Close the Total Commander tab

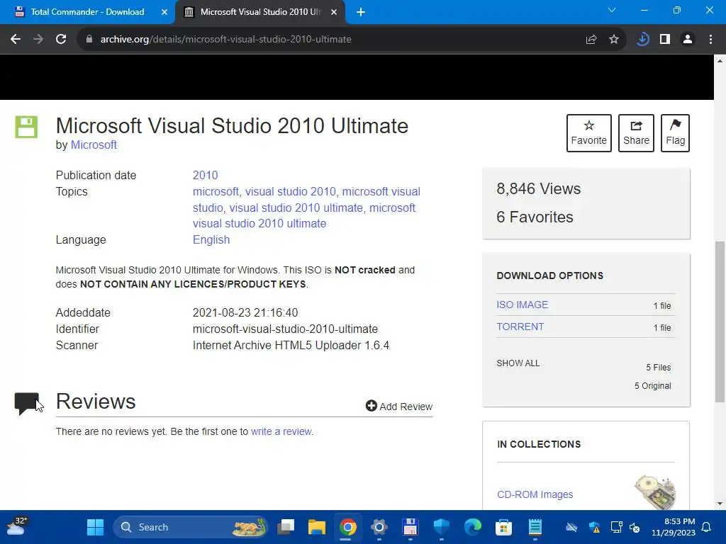point(164,13)
